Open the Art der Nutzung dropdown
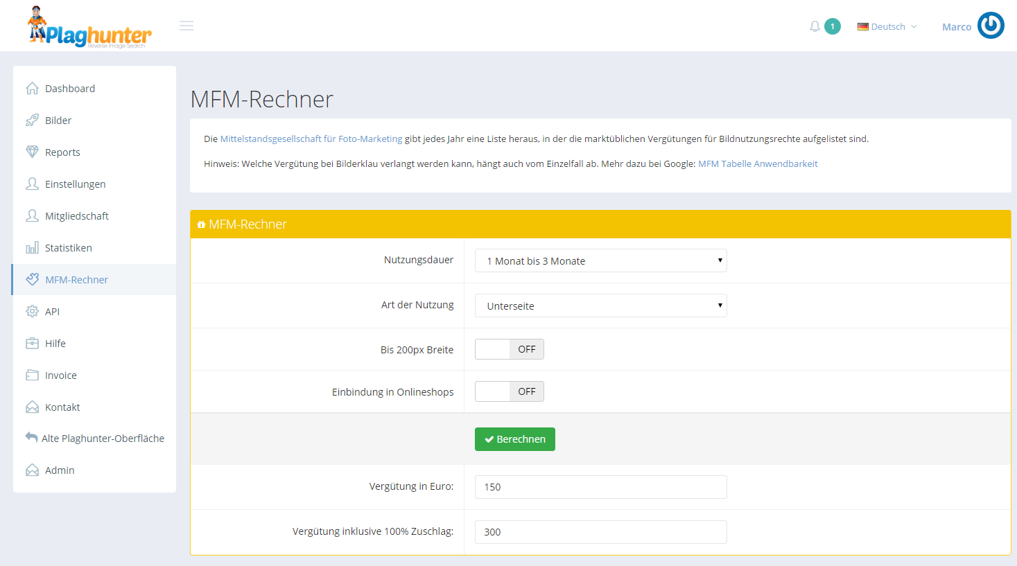The image size is (1017, 566). click(x=601, y=306)
